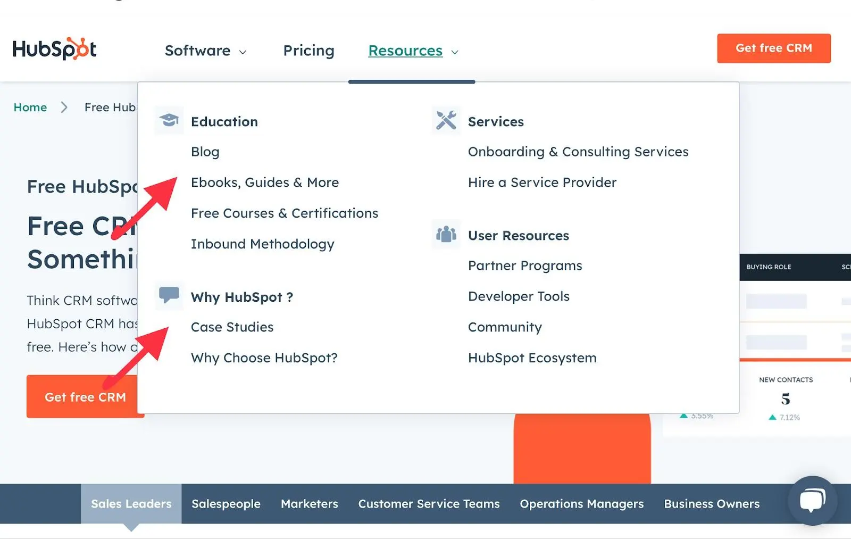Click the breadcrumb chevron after Home

64,107
